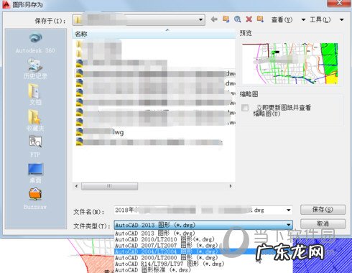Click the 名称 column header
This screenshot has height=273, width=352.
tap(154, 34)
